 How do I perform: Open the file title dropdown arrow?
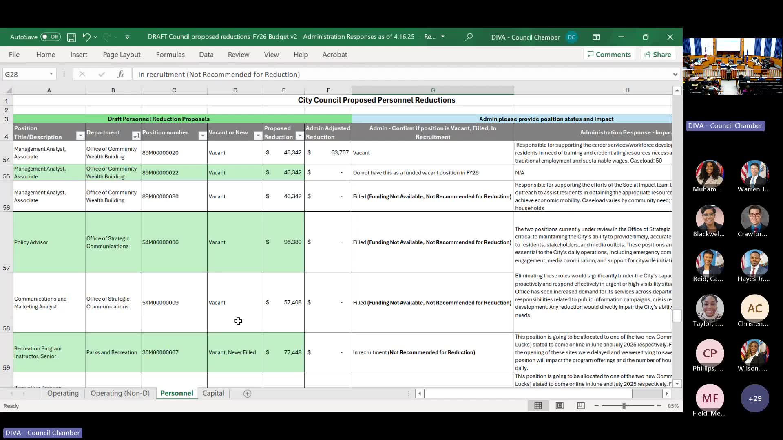[443, 37]
